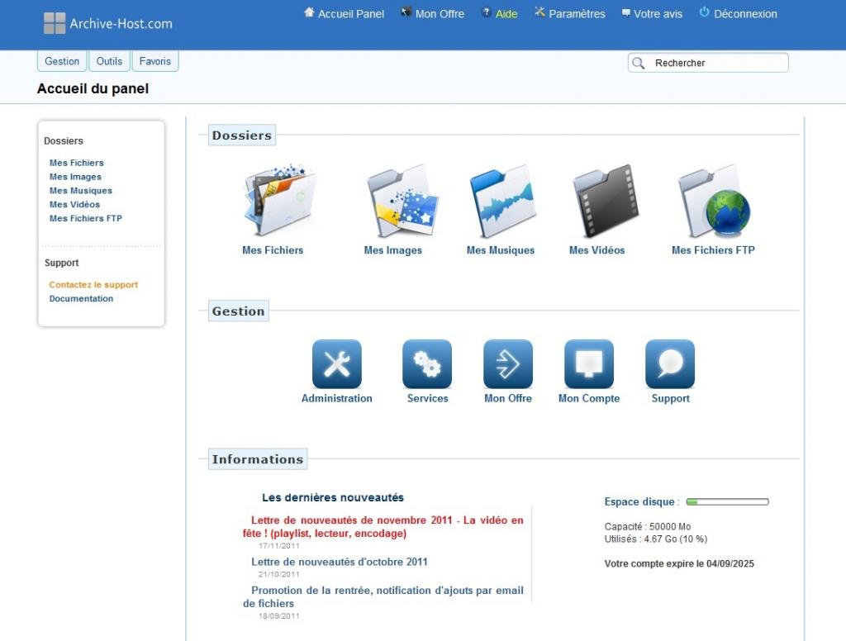Screen dimensions: 846x641
Task: Open the Mes Images folder icon
Action: (x=401, y=202)
